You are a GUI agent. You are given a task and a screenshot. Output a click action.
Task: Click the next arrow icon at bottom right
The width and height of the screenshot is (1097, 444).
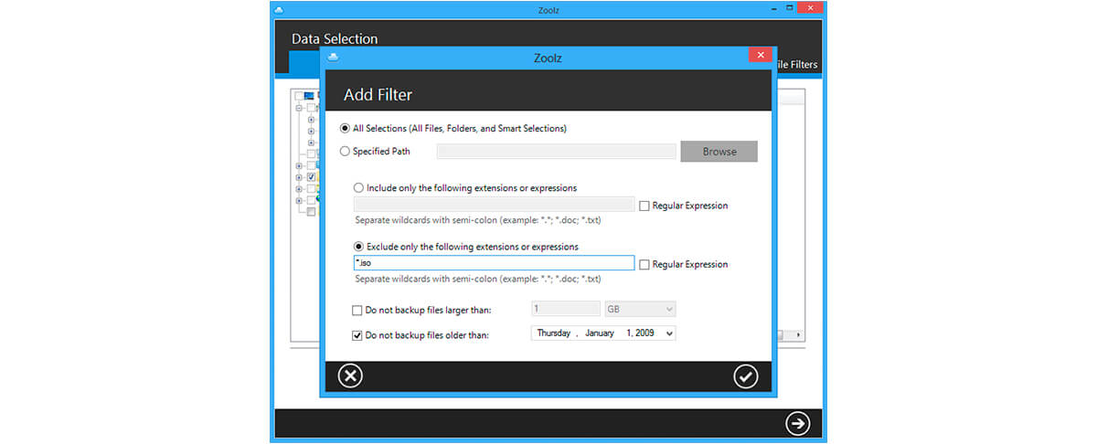(797, 423)
